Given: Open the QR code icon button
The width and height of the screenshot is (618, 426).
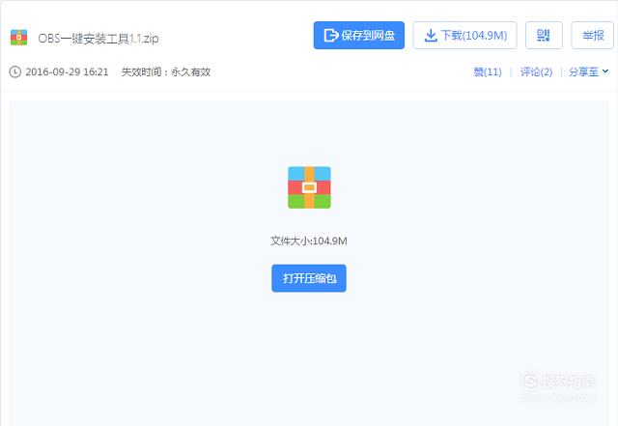Looking at the screenshot, I should pos(544,36).
